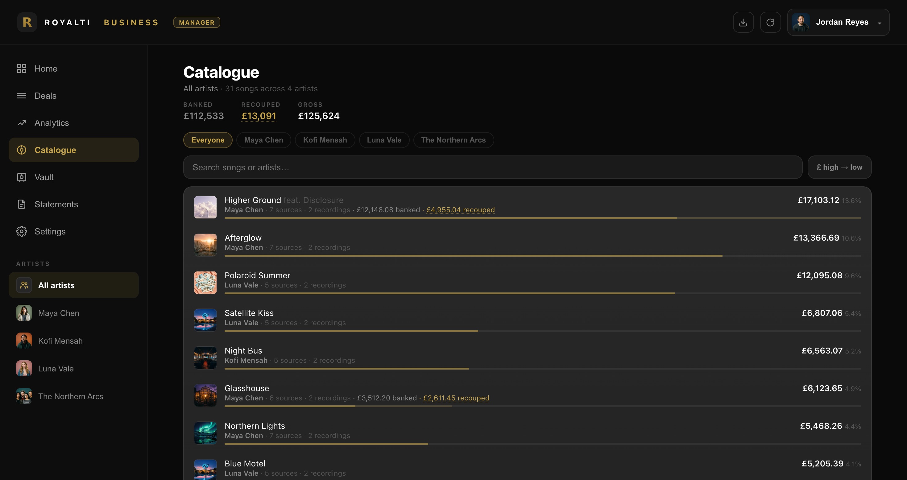The width and height of the screenshot is (907, 480).
Task: Click Luna Vale's avatar in sidebar
Action: pyautogui.click(x=24, y=368)
